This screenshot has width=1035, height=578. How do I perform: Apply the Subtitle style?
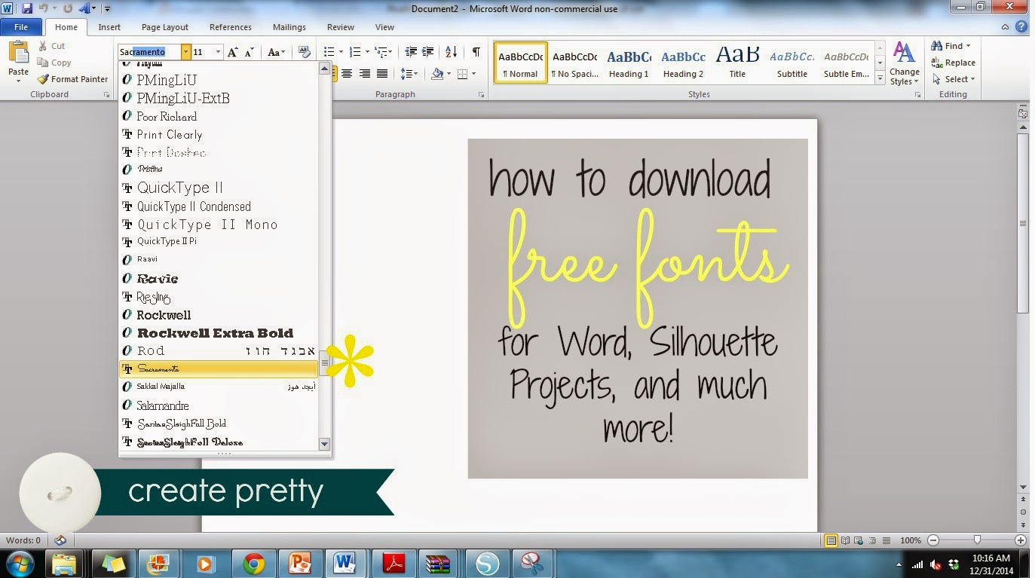(x=792, y=63)
